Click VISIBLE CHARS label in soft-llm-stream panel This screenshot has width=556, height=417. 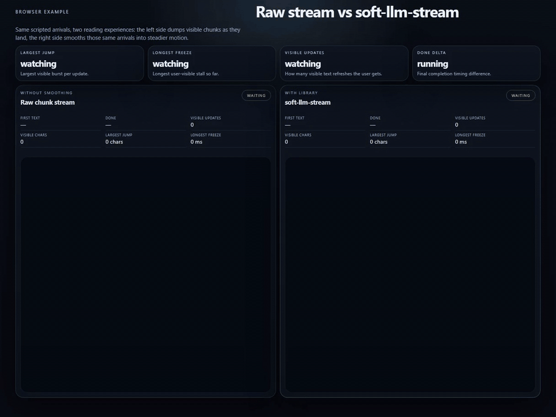[298, 135]
